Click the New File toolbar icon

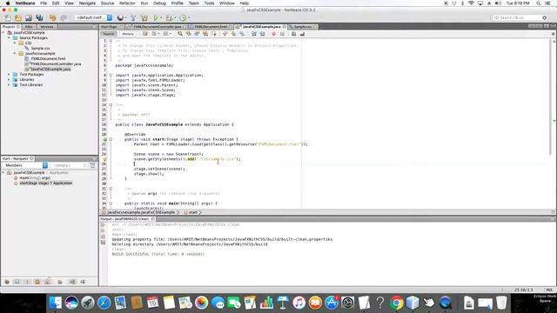point(8,17)
